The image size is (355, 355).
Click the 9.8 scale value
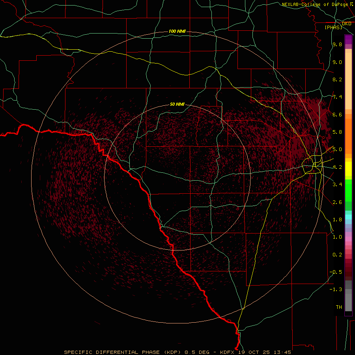tap(337, 44)
